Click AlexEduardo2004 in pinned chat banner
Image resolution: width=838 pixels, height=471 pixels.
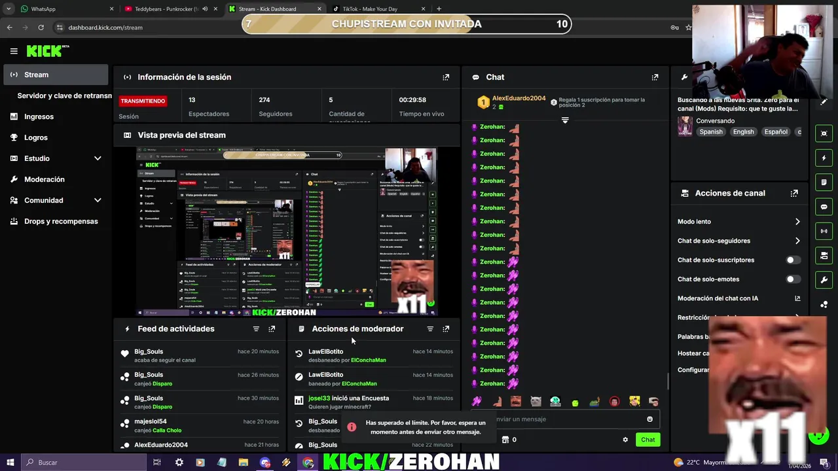[x=519, y=99]
